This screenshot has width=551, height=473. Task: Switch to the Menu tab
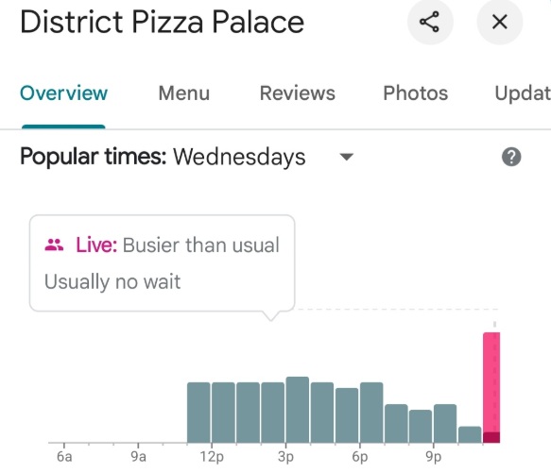(183, 93)
